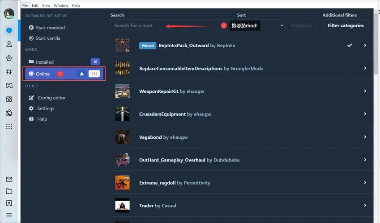Click OutHard_Gameplay_Overhaul thumbnail

(122, 160)
